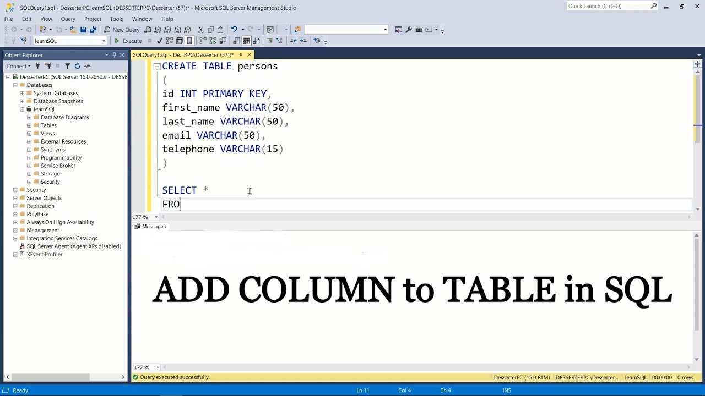Click the Comment Out Selected Lines icon

pyautogui.click(x=270, y=41)
